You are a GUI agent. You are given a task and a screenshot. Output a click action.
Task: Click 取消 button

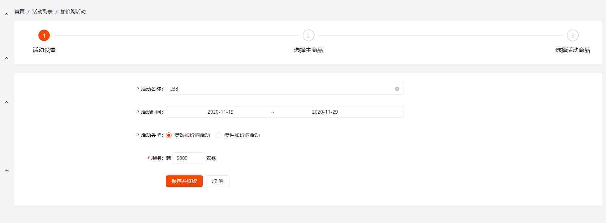click(218, 181)
